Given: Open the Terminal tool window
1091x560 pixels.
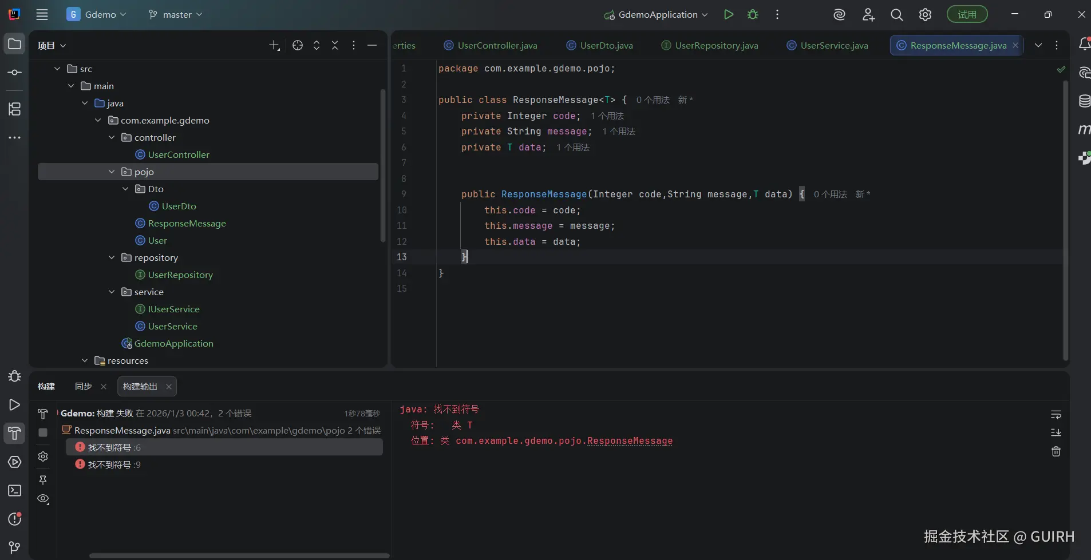Looking at the screenshot, I should [x=15, y=491].
